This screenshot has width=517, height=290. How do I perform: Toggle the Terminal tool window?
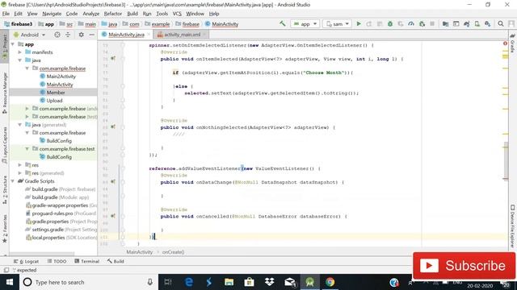86,261
